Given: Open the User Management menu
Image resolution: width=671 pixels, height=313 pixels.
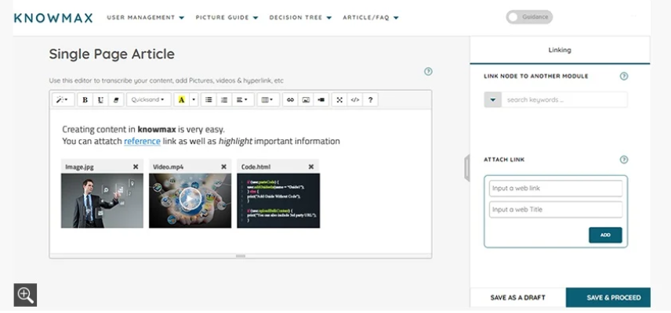Looking at the screenshot, I should [146, 17].
